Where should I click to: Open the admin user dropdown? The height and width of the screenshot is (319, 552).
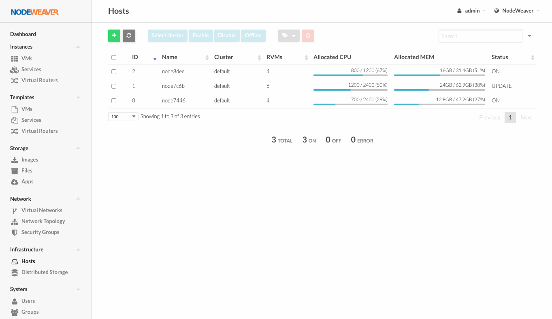tap(471, 11)
